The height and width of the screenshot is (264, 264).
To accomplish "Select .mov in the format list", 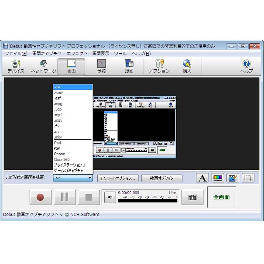I will tap(73, 120).
